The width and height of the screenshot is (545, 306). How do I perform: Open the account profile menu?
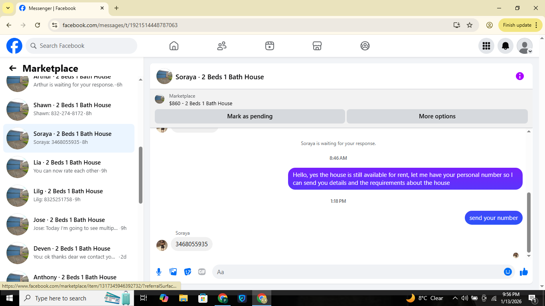point(525,46)
